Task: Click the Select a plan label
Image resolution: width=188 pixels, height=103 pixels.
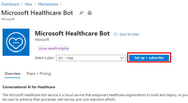Action: click(x=44, y=58)
